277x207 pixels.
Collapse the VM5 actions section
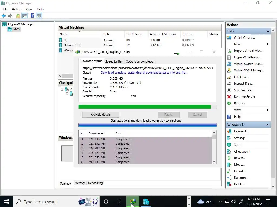coord(268,31)
